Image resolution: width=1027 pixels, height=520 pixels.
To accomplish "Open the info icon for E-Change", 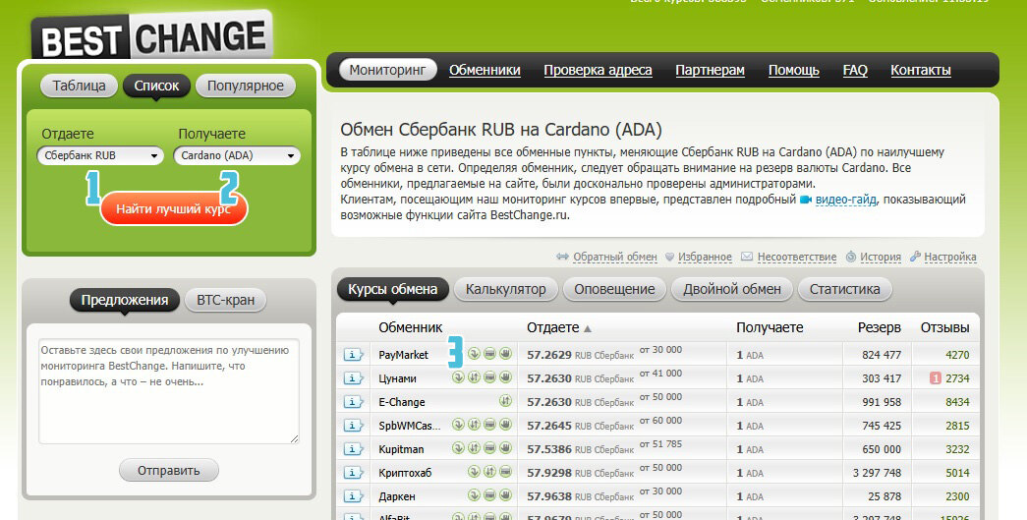I will [353, 402].
